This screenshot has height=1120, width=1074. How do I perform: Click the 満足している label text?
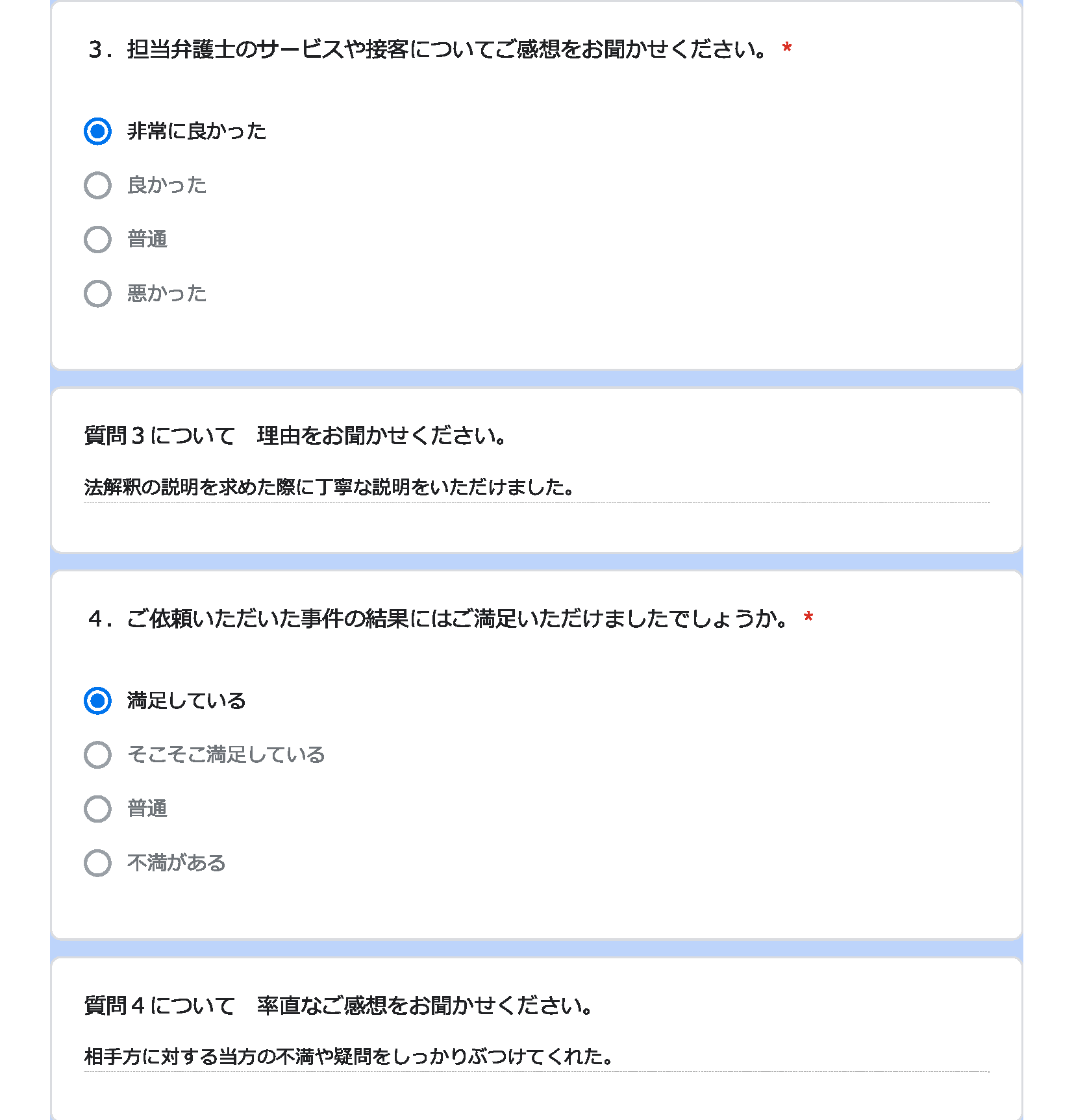(x=186, y=701)
